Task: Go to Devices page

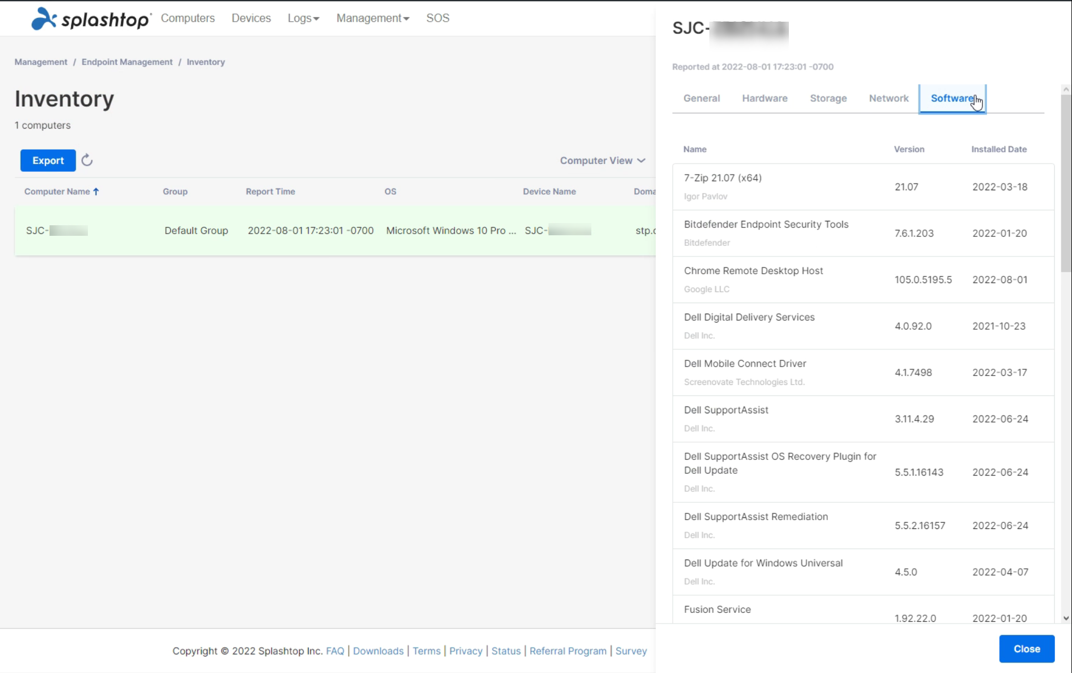Action: pos(251,18)
